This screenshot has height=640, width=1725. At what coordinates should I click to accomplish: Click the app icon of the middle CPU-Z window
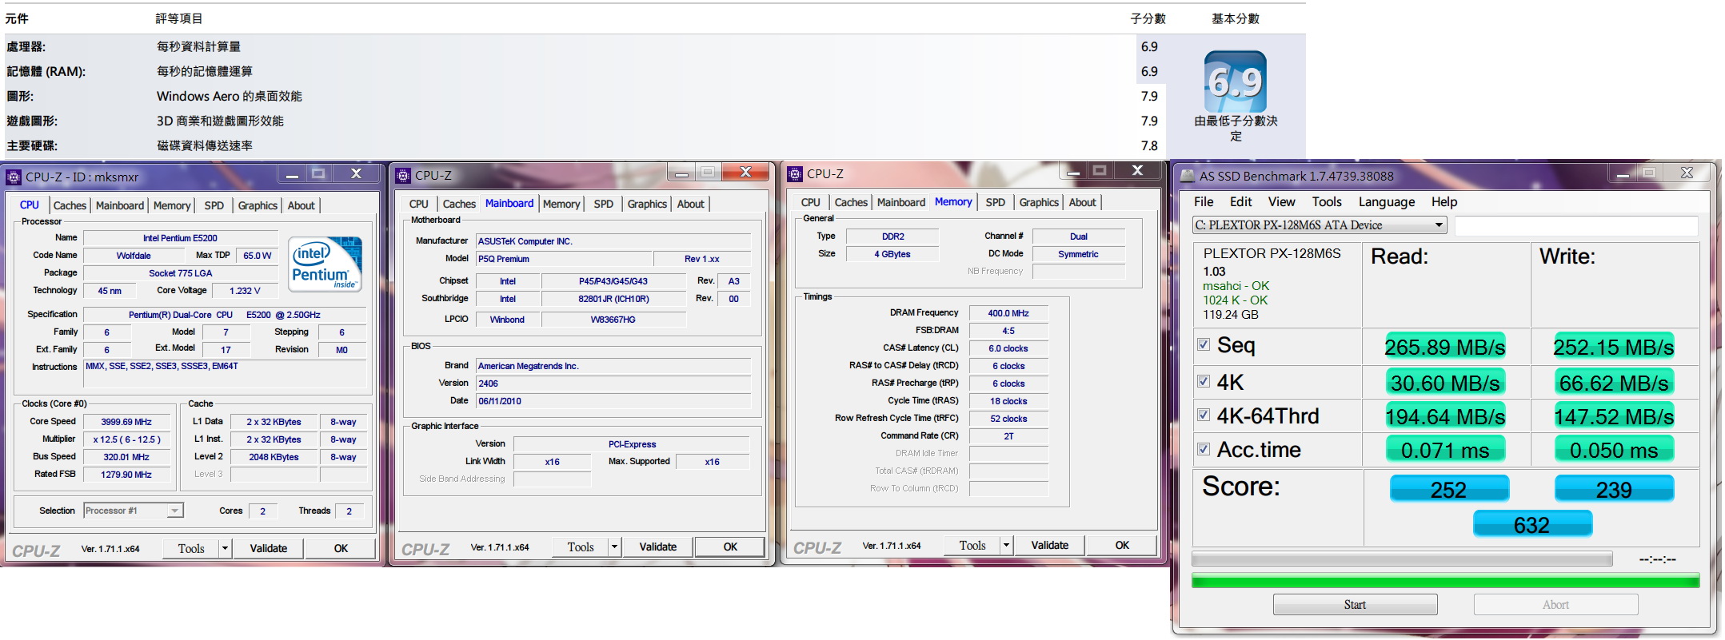(x=403, y=175)
